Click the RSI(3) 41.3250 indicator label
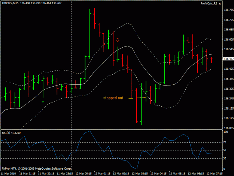Image resolution: width=234 pixels, height=176 pixels. 11,133
